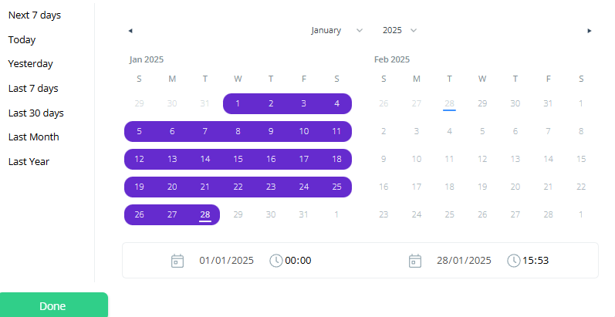This screenshot has height=317, width=615.
Task: Open the 2025 year dropdown
Action: [x=400, y=30]
